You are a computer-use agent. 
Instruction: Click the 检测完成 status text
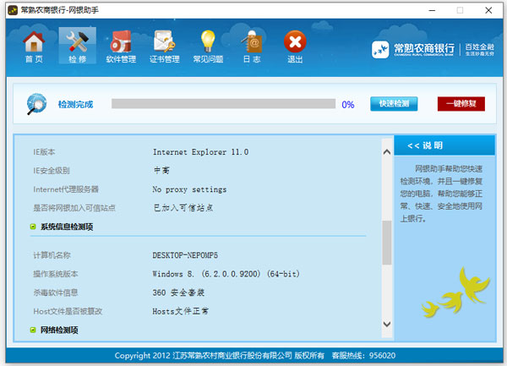tap(75, 105)
